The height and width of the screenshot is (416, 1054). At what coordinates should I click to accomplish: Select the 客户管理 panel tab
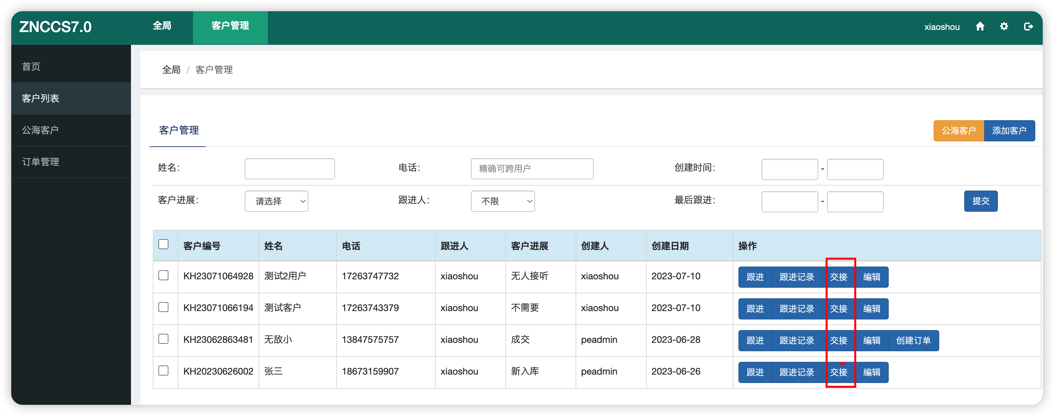click(x=178, y=130)
